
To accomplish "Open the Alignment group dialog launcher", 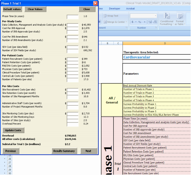I will pos(126,27).
